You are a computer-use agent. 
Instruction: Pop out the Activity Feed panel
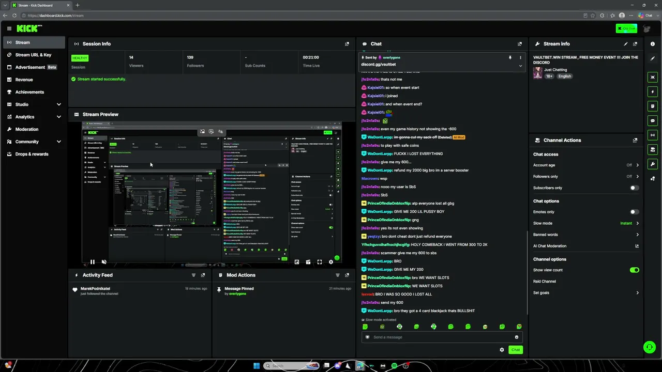point(203,275)
